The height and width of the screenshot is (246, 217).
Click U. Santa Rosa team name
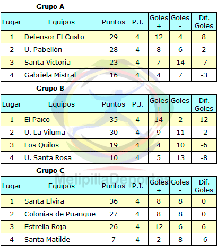tap(48, 158)
